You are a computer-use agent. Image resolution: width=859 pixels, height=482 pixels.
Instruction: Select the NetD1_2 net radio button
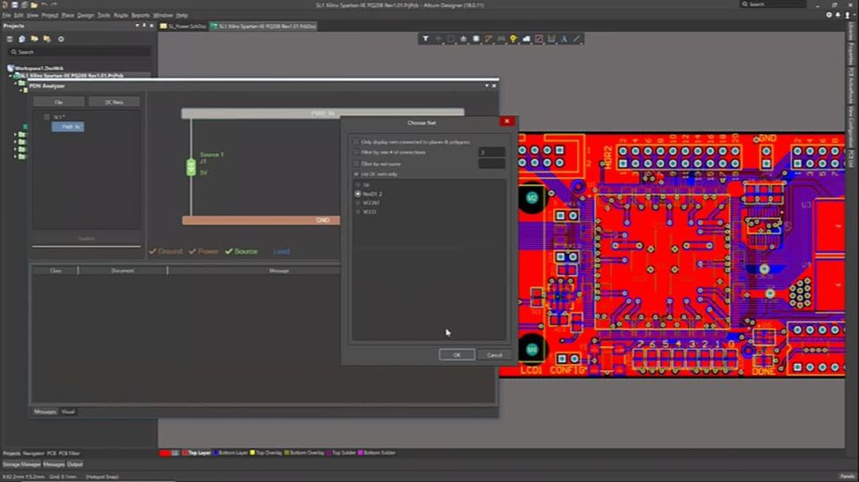(358, 194)
